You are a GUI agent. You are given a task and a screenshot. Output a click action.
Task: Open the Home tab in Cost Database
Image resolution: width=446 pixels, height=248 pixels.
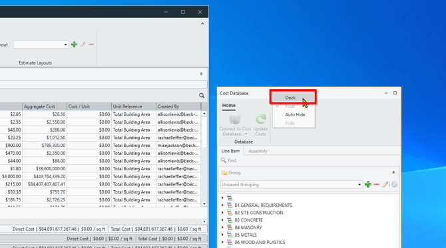point(229,106)
